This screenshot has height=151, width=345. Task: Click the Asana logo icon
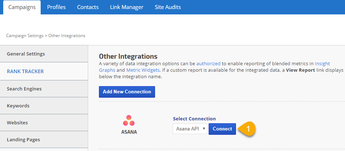click(129, 121)
